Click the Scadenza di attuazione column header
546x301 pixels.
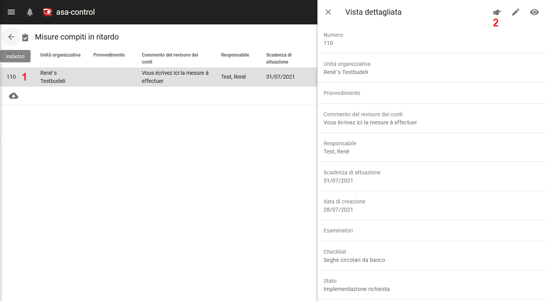coord(279,58)
